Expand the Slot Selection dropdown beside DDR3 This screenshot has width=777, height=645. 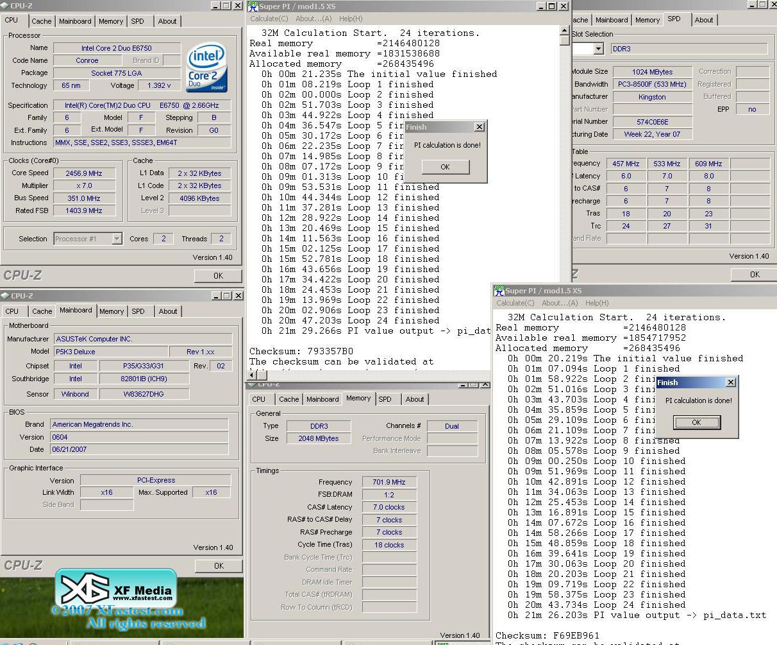598,49
